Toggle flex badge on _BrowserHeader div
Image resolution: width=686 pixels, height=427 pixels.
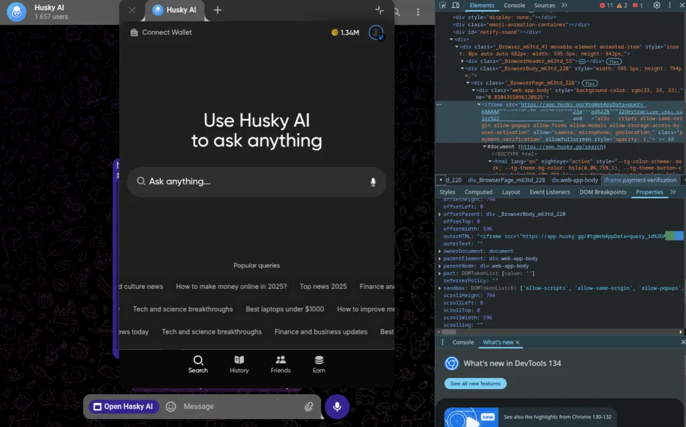click(614, 61)
